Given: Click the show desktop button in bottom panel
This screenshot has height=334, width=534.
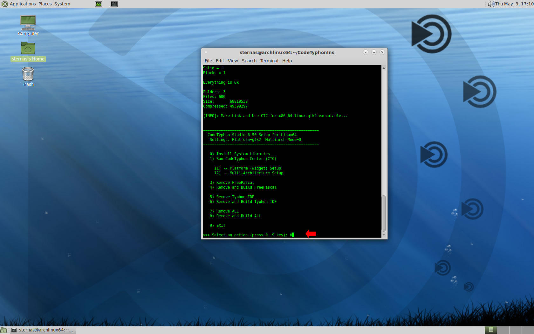Looking at the screenshot, I should tap(3, 330).
